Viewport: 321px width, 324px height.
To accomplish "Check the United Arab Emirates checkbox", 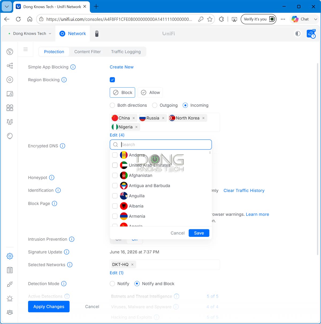I will pos(115,165).
